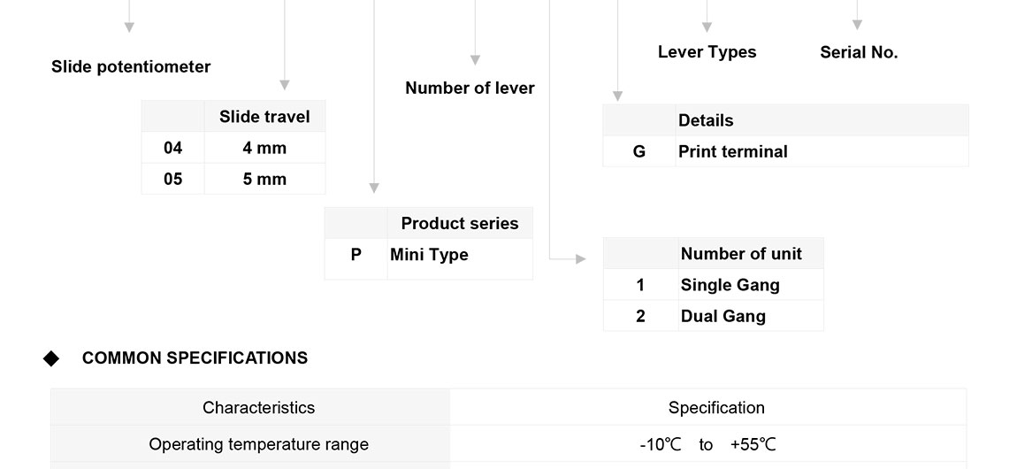Viewport: 1017px width, 469px height.
Task: Click the arrowhead above Slide potentiometer label
Action: 129,27
